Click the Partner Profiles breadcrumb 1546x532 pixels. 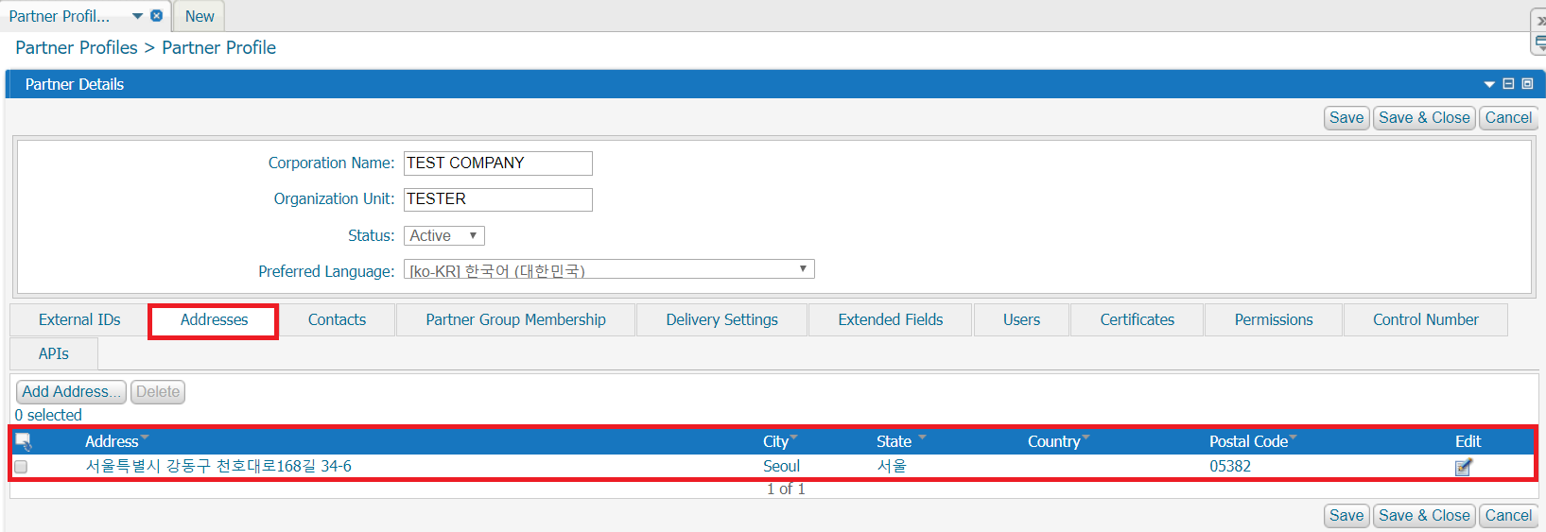(x=77, y=47)
